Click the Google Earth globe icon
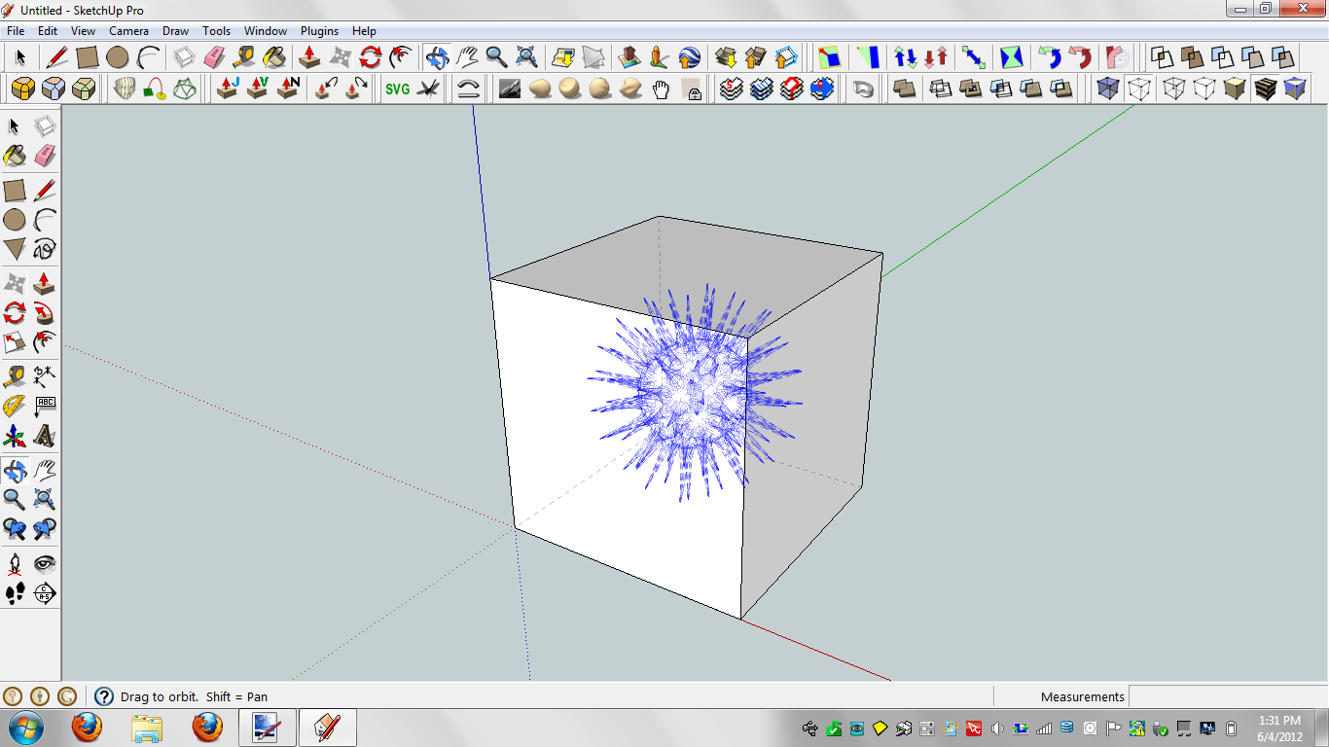 coord(690,56)
